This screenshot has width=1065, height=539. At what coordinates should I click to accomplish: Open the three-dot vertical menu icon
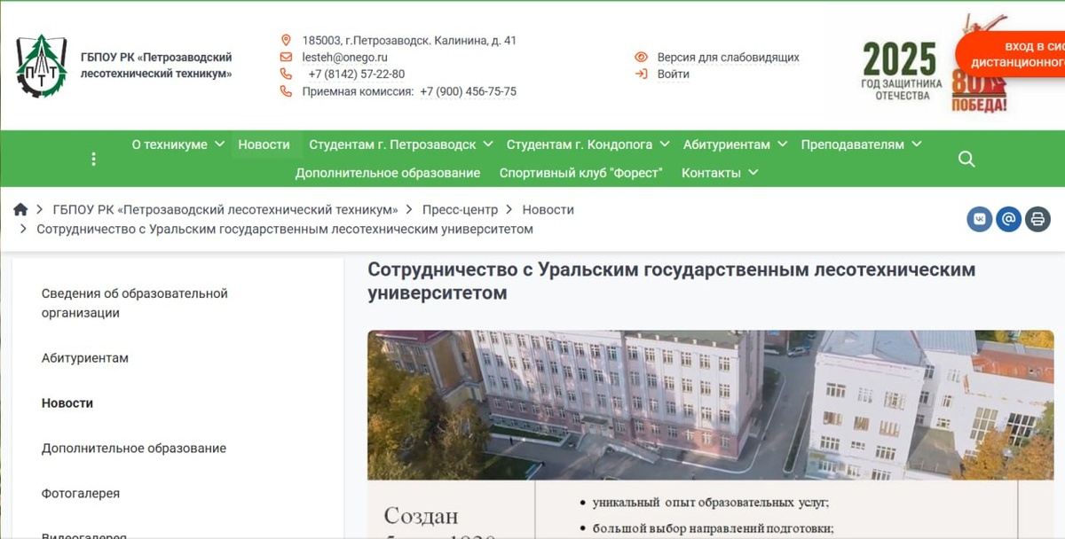(x=93, y=159)
